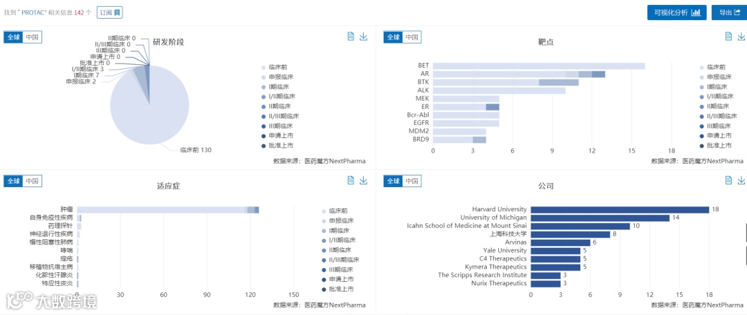747x315 pixels.
Task: Click the Bcr-Abl label in 靶点 chart
Action: [418, 115]
